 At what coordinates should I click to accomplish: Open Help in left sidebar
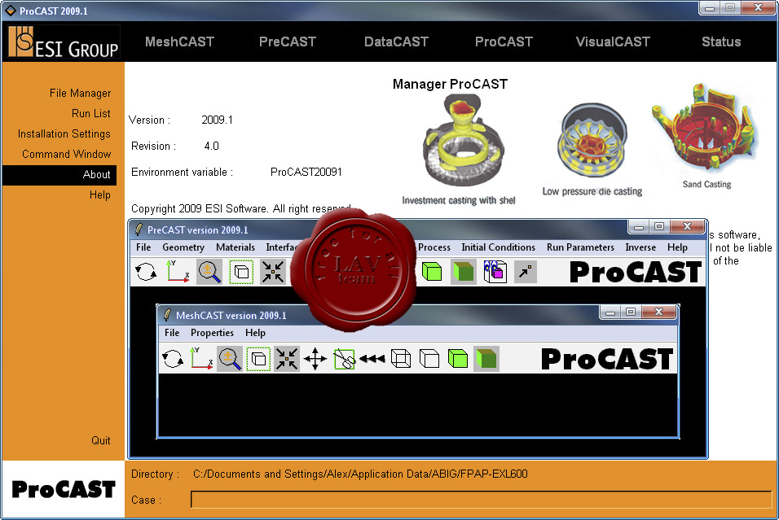[x=100, y=195]
